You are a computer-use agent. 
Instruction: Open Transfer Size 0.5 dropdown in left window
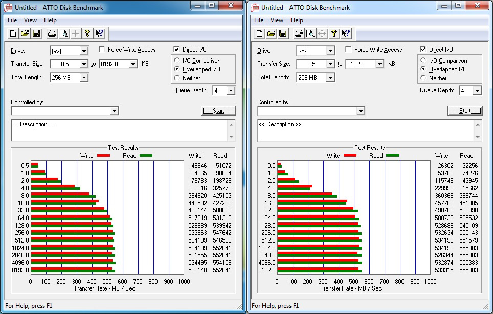(84, 64)
